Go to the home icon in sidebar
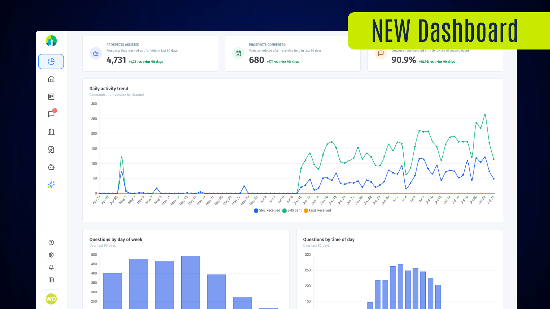Screen dimensions: 550x309 pyautogui.click(x=51, y=79)
